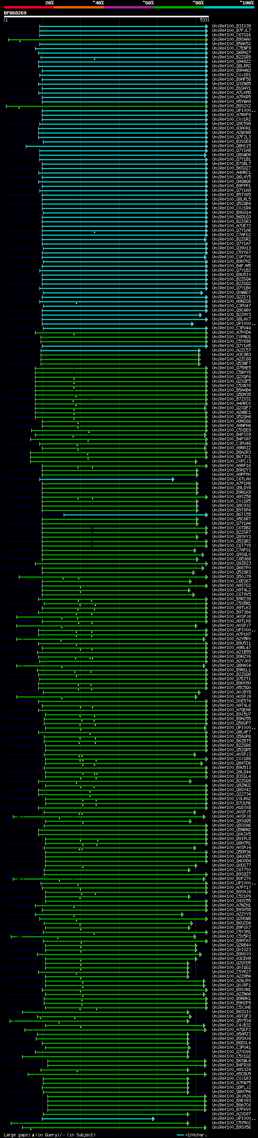Select the UniRef100_B9HZY3 label

pos(231,470)
